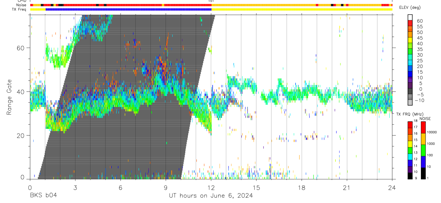Screen dimensions: 441x203
Task: Click the "20" label on ELEV scale
Action: 420,66
